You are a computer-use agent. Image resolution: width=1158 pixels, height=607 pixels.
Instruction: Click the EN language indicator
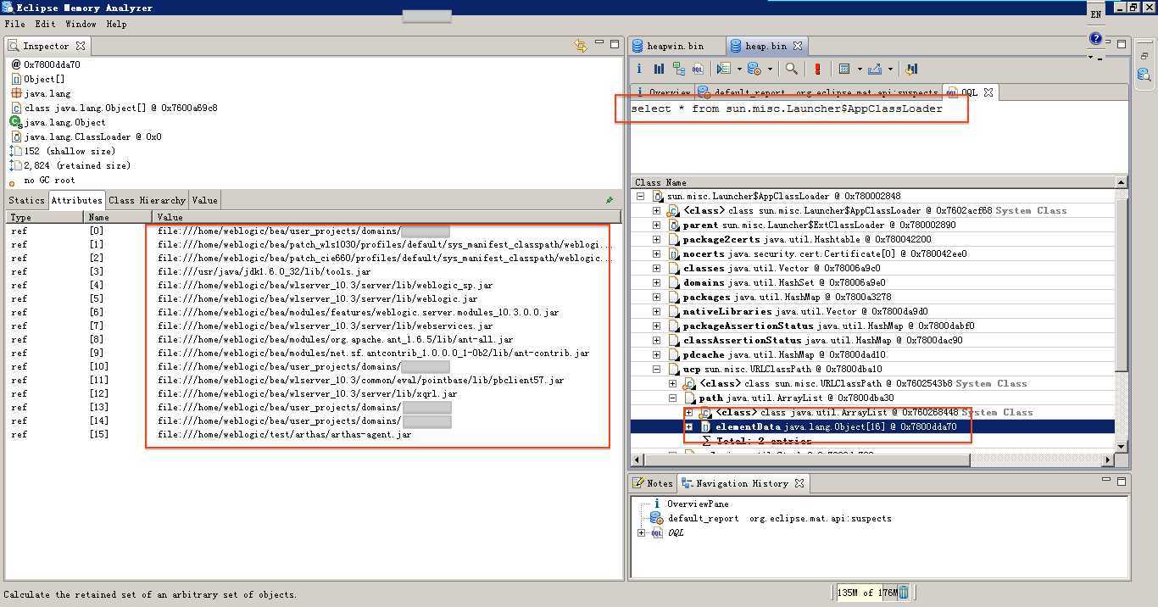1096,14
